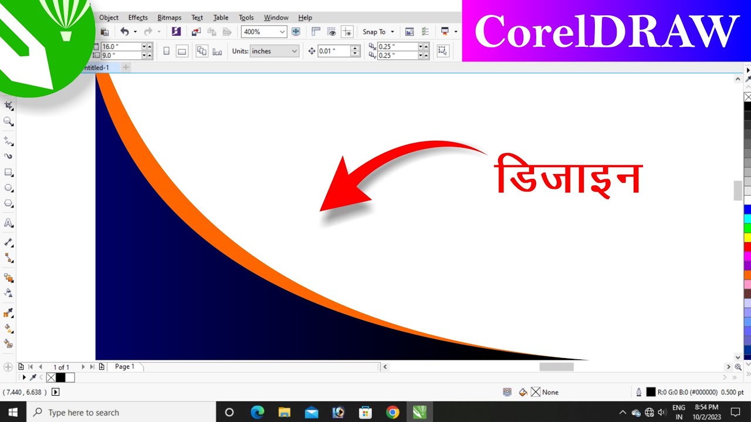751x422 pixels.
Task: Click the Paste icon in toolbar
Action: [104, 32]
